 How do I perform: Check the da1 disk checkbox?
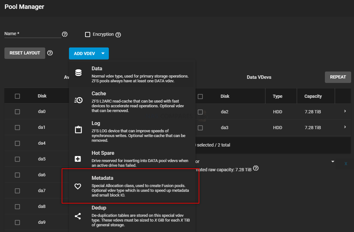pyautogui.click(x=17, y=128)
